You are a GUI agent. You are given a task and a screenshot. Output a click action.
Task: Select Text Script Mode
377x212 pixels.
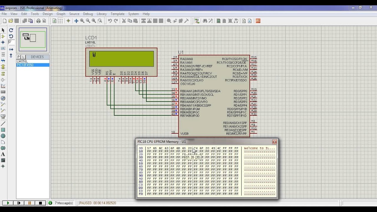pos(3,54)
